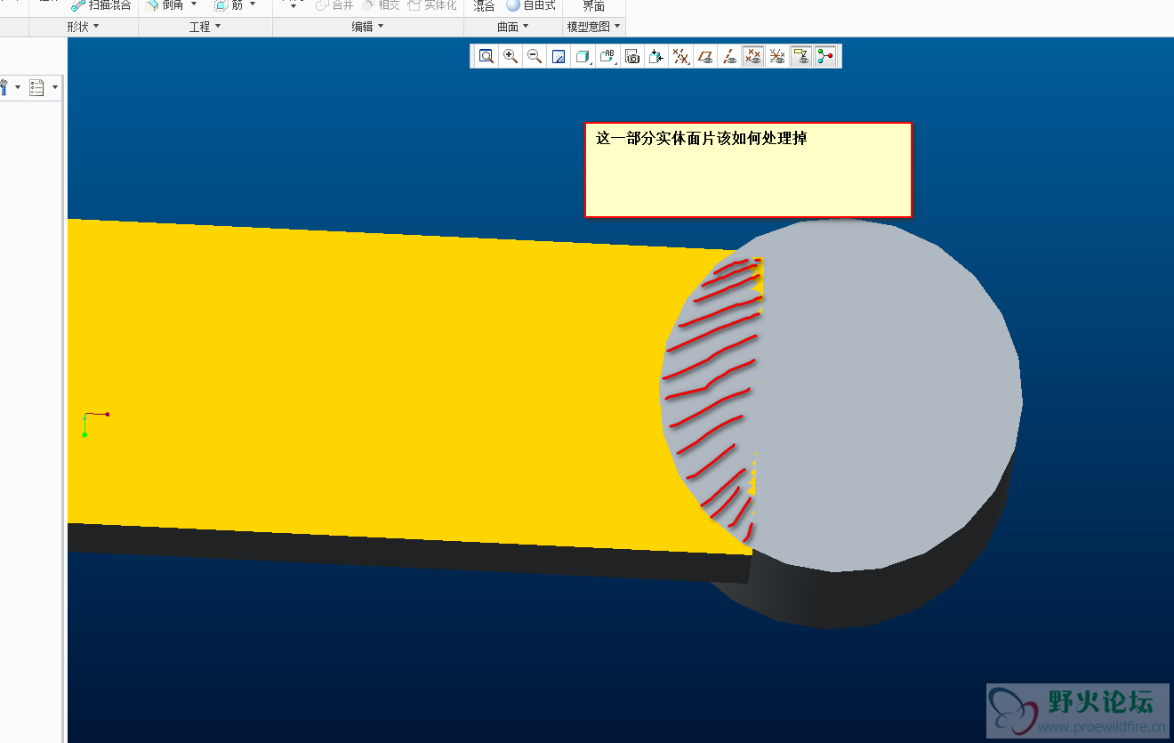
Task: Click the Solidify button (实体化)
Action: point(432,5)
